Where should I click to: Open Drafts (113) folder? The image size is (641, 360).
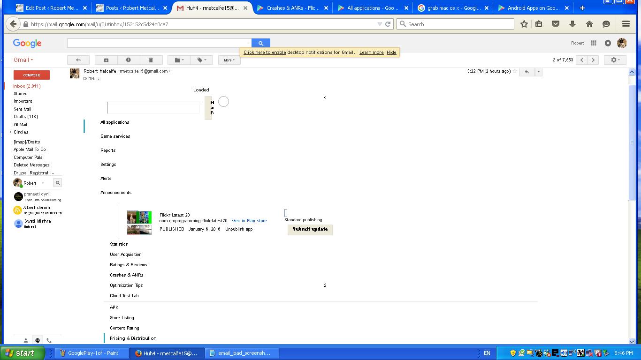[26, 117]
